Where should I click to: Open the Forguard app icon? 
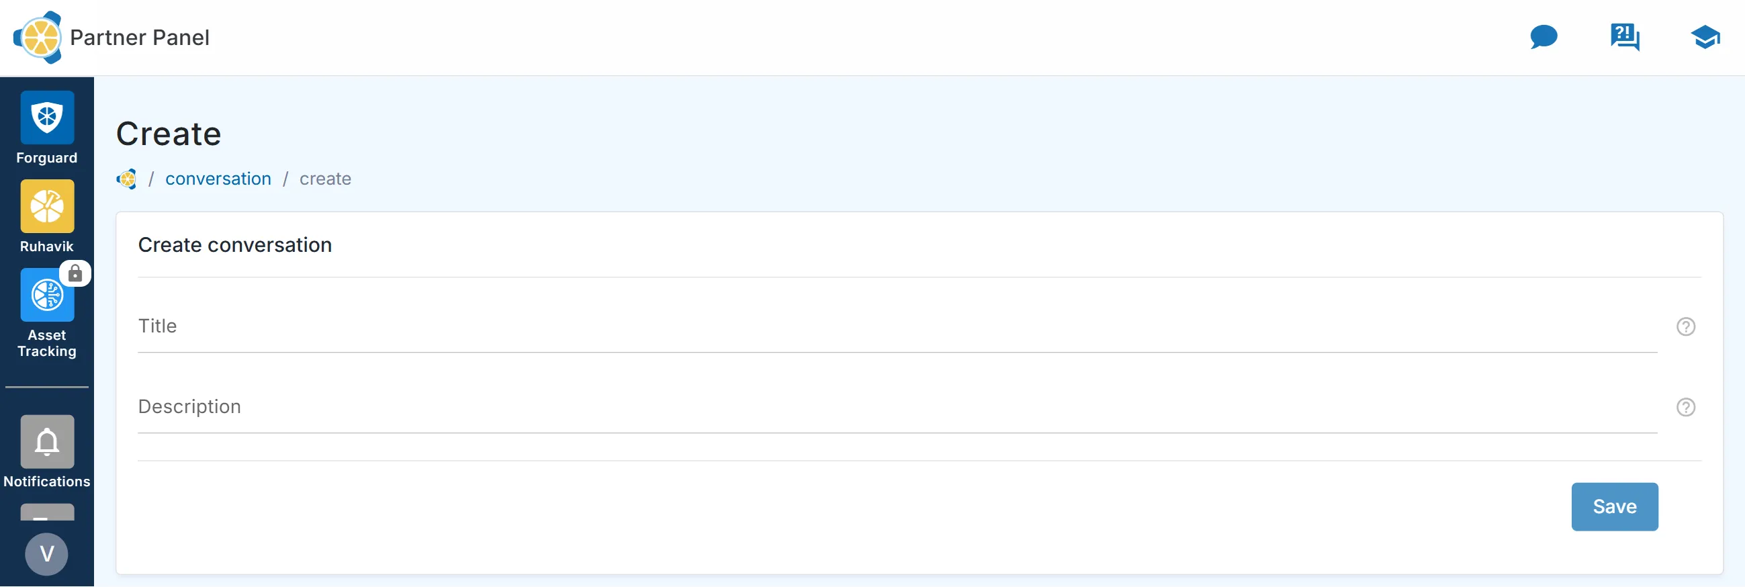(x=47, y=118)
